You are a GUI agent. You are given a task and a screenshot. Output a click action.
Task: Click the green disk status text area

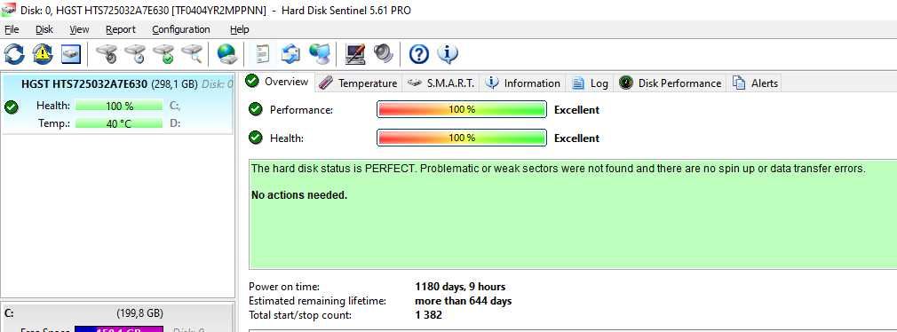(x=573, y=214)
